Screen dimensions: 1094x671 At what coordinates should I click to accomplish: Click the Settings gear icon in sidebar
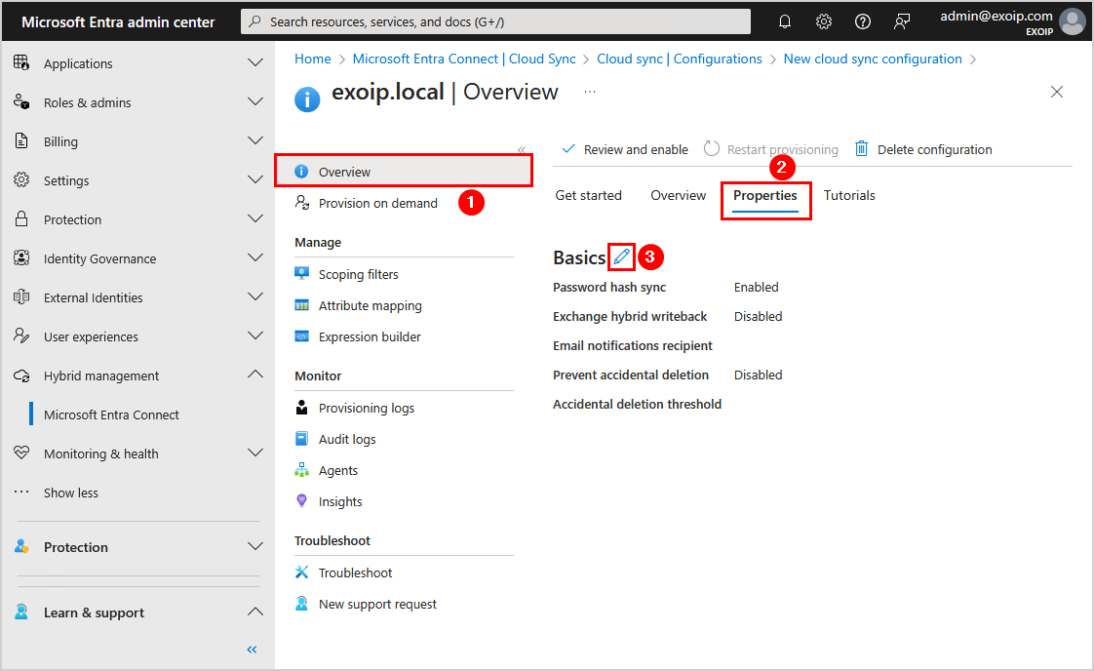[x=21, y=180]
